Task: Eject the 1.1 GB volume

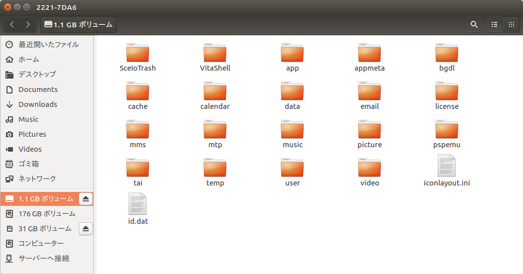Action: 86,199
